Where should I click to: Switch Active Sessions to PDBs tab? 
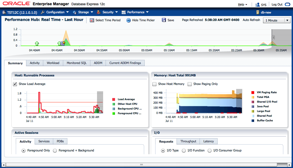tap(60, 141)
